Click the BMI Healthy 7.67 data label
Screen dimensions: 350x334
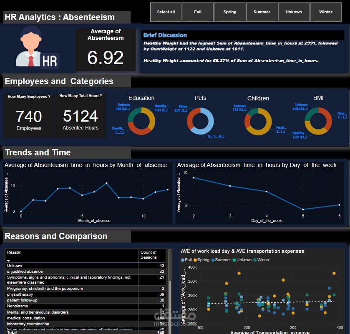(300, 135)
